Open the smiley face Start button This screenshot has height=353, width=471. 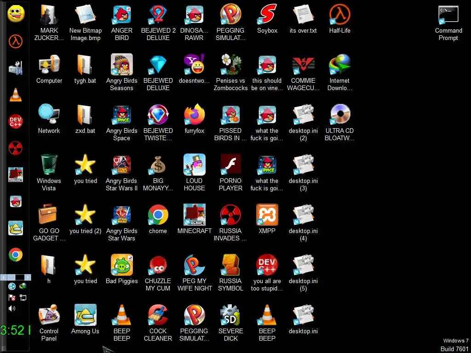click(x=16, y=14)
